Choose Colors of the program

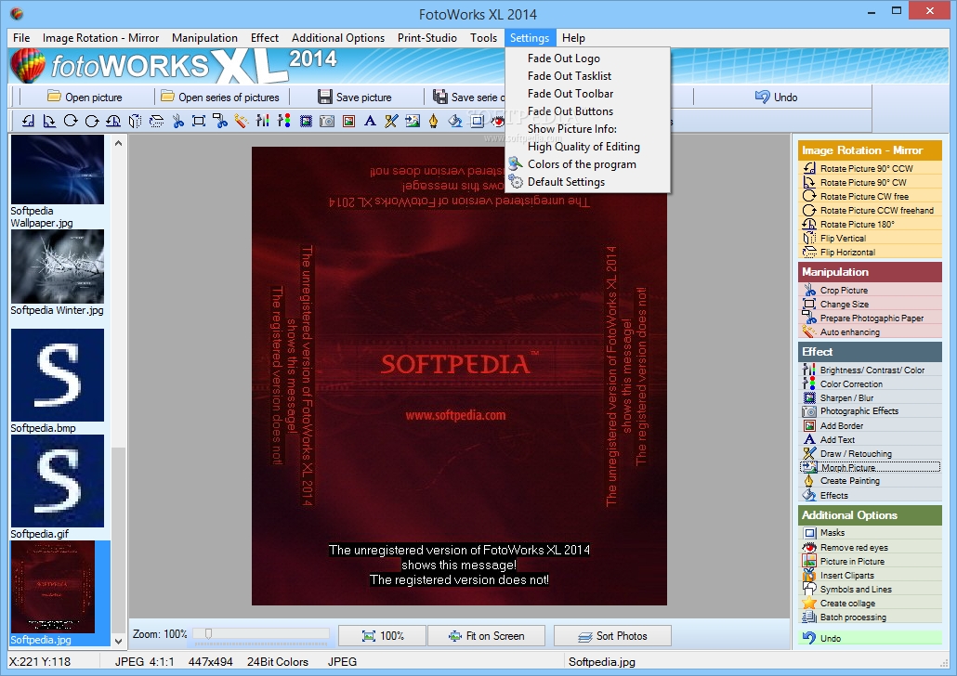click(588, 164)
